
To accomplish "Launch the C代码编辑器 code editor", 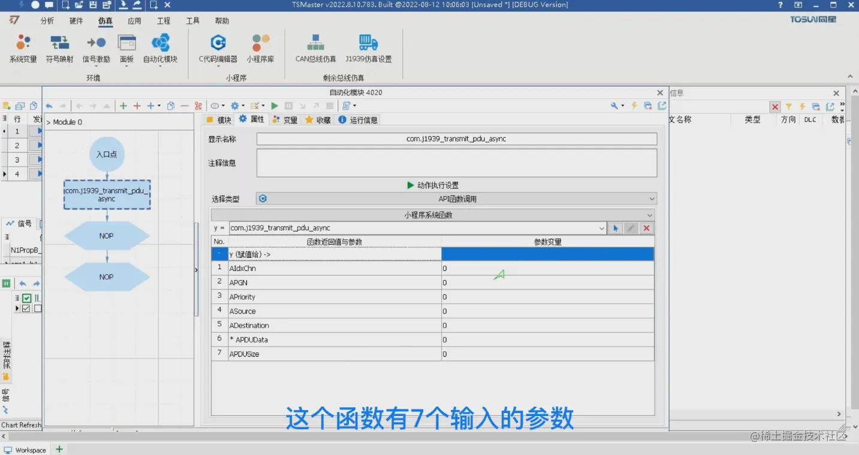I will [218, 49].
